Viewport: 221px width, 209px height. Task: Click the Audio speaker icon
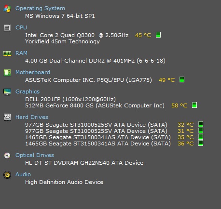pos(7,175)
